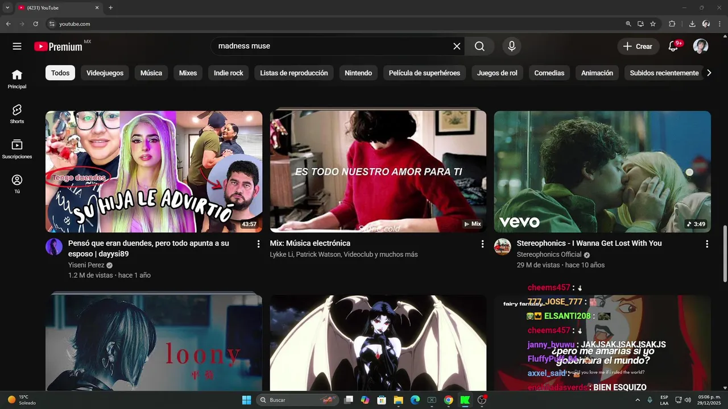Go back in browser history
This screenshot has width=728, height=409.
pos(9,24)
